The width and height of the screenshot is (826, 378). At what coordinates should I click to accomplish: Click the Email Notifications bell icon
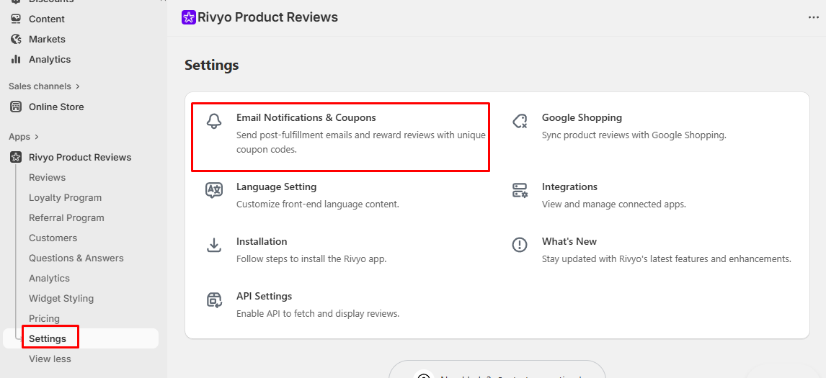[x=213, y=121]
